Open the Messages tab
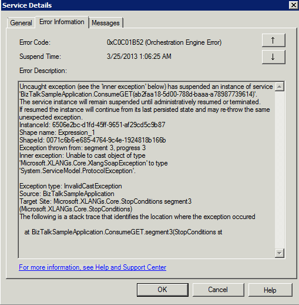 106,23
